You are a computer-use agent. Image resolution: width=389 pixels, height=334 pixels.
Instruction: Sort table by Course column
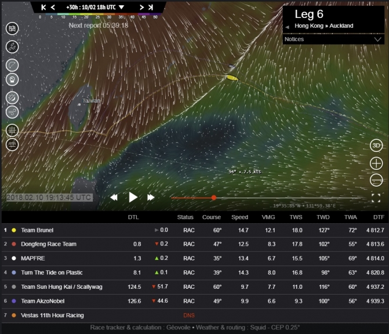pyautogui.click(x=212, y=217)
